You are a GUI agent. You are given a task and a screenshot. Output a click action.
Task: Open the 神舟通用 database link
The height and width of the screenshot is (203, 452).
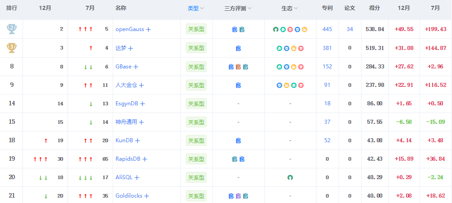tap(127, 122)
